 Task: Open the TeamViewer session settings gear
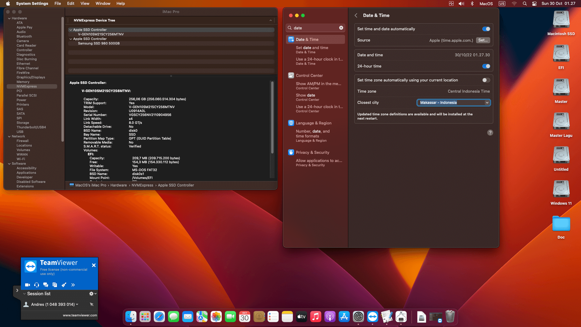[x=92, y=294]
